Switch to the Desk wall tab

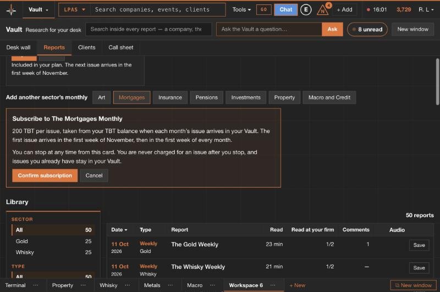19,47
